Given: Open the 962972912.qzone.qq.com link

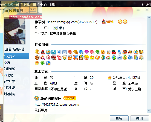Looking at the screenshot, I should [x=57, y=104].
